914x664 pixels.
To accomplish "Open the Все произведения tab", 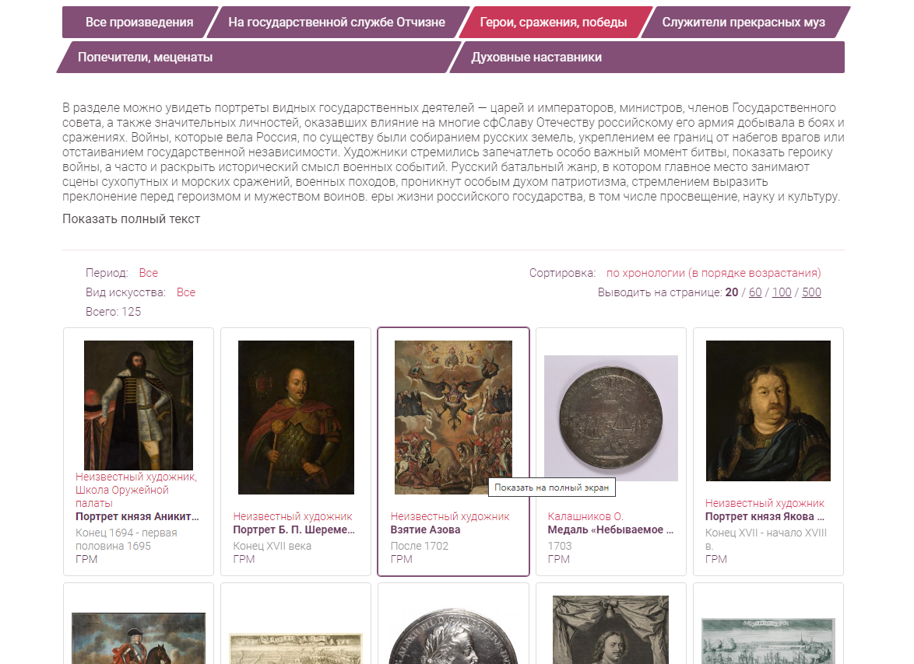I will tap(139, 22).
